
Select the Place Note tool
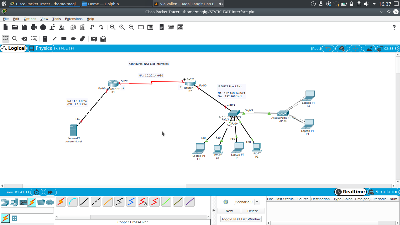coord(45,38)
